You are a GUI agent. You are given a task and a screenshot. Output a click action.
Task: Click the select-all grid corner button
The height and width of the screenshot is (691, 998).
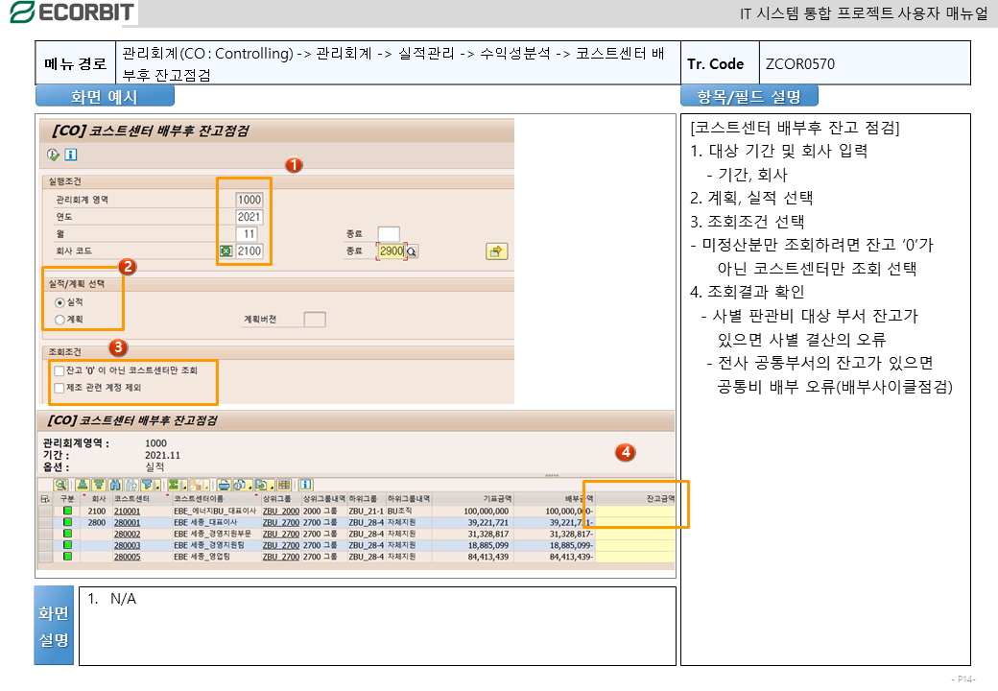point(45,499)
